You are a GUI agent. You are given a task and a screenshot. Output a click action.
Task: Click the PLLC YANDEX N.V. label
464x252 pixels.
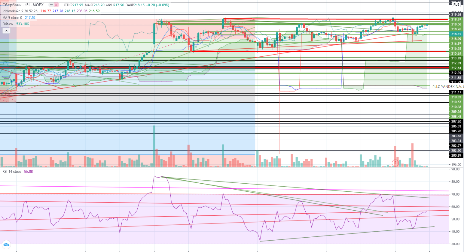click(447, 87)
